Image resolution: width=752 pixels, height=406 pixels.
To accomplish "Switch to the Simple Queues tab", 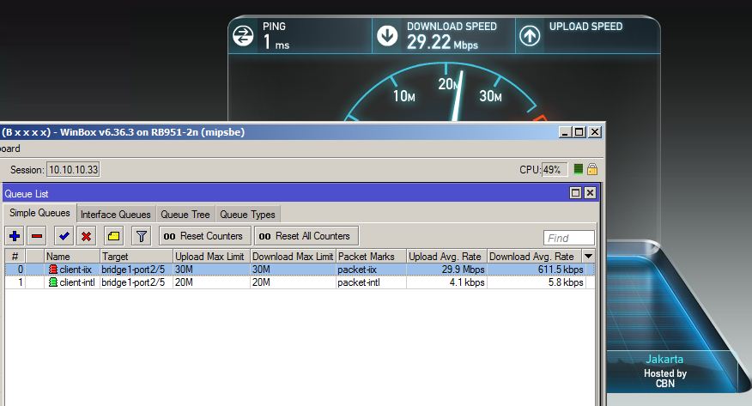I will tap(39, 213).
